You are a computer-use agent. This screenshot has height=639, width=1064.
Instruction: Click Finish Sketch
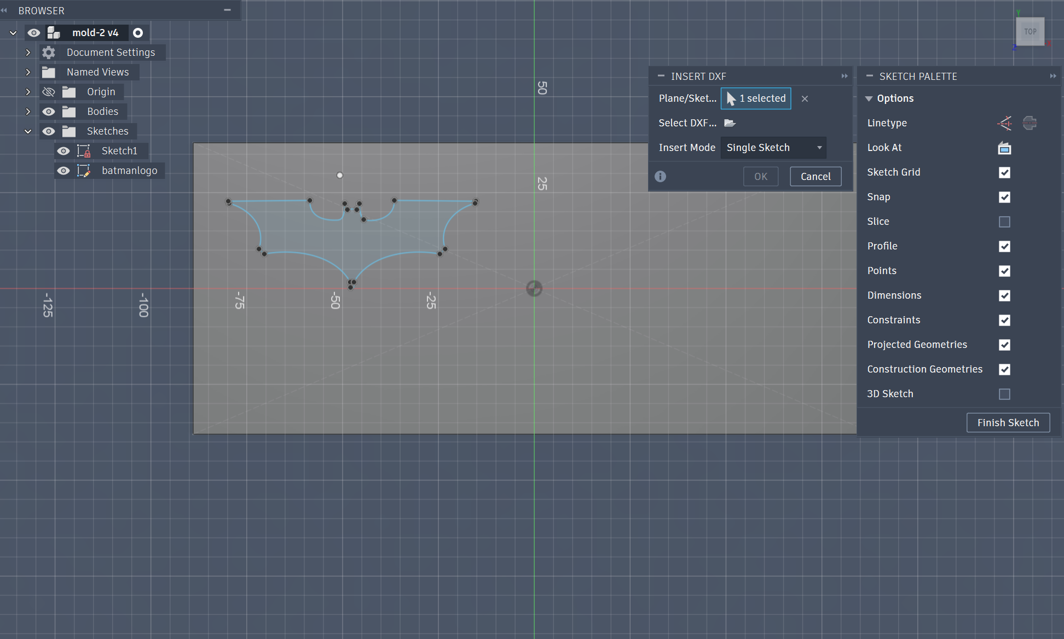1008,422
